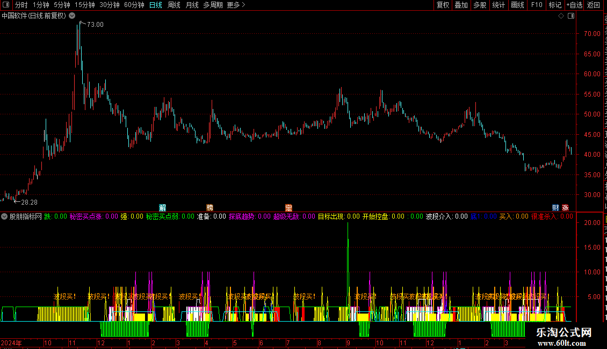Toggle the side panel icon in chart corner
Image resolution: width=607 pixels, height=349 pixels.
click(571, 16)
